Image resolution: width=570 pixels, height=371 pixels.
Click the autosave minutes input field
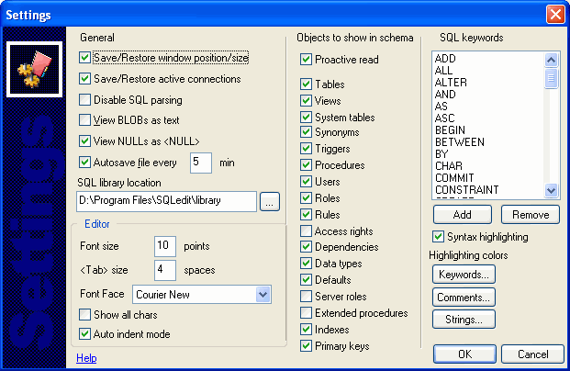201,163
